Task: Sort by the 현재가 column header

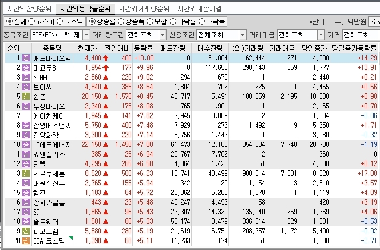Action: 88,48
